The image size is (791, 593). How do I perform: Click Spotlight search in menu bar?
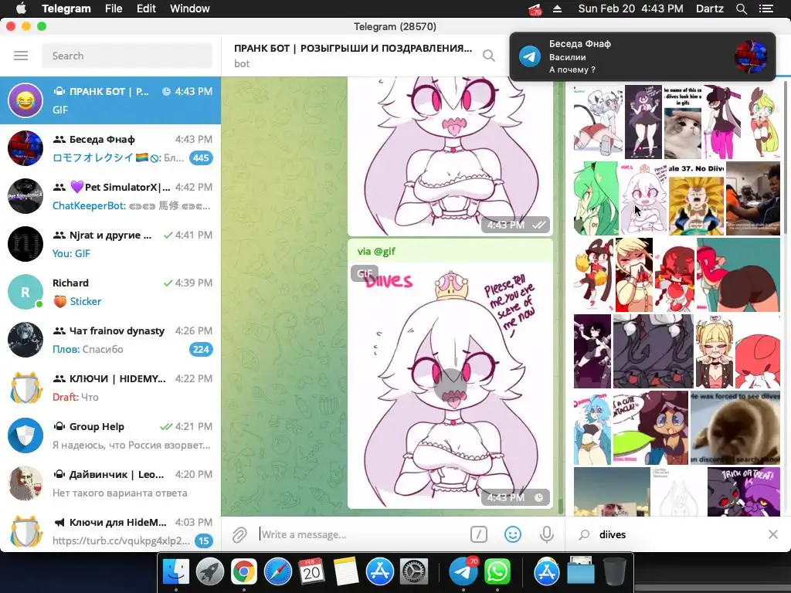pos(741,8)
